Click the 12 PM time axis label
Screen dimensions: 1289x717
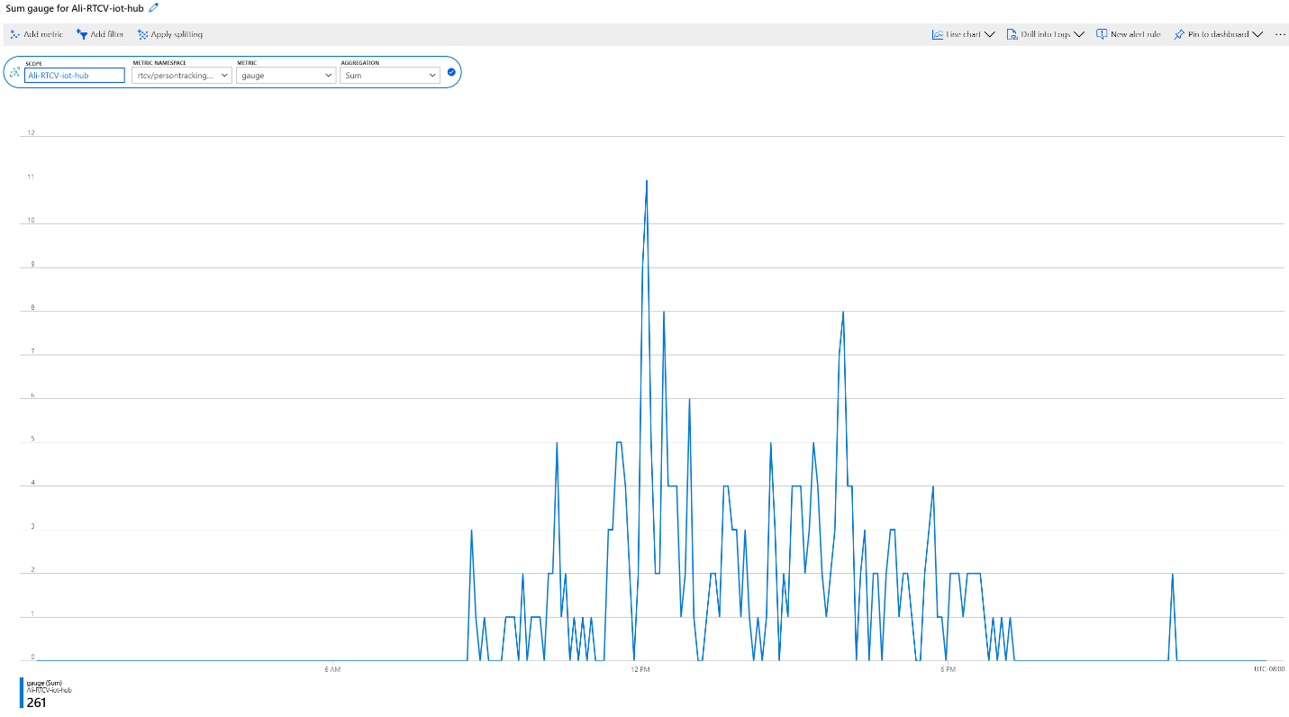(640, 669)
